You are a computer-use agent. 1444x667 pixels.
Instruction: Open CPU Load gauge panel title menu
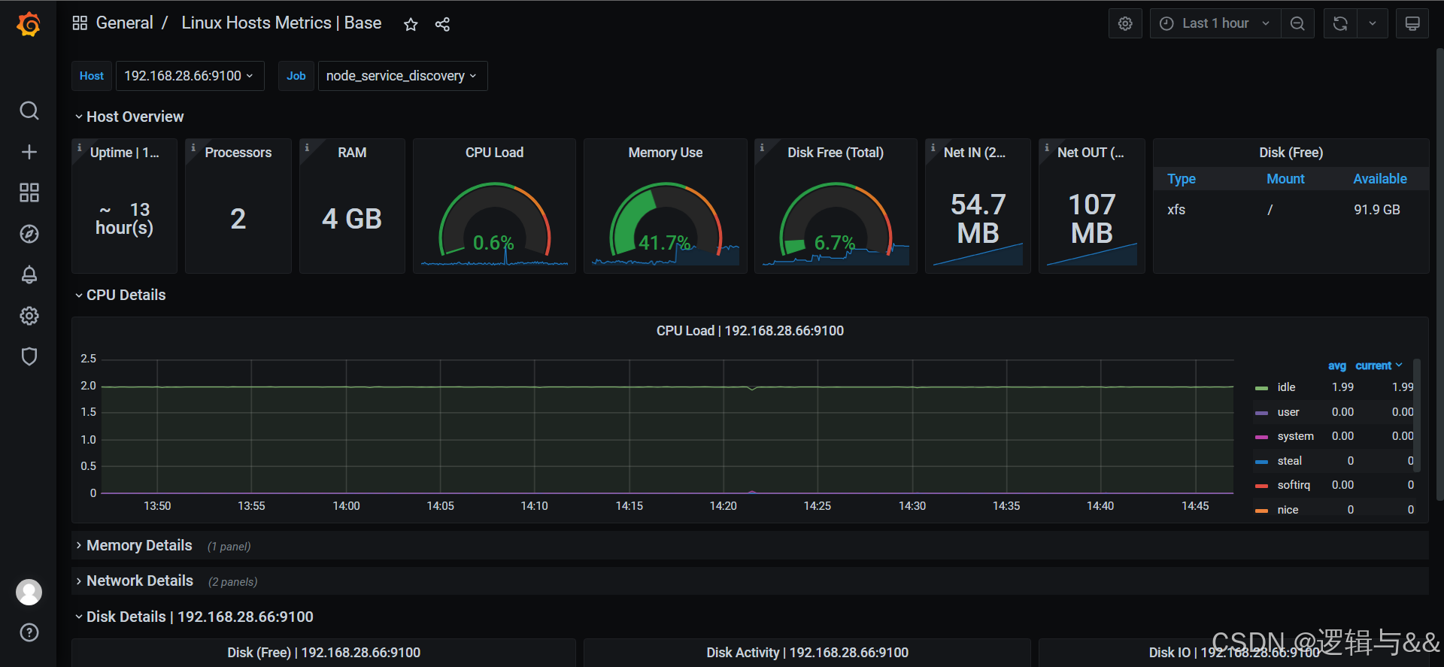(x=494, y=153)
